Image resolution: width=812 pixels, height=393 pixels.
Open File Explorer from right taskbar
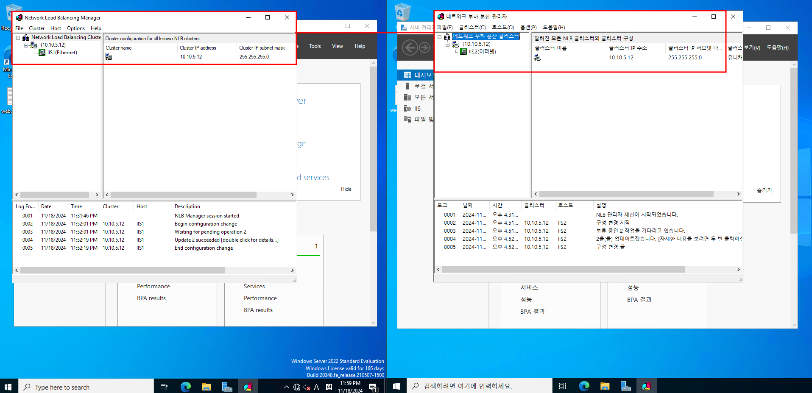click(x=605, y=386)
